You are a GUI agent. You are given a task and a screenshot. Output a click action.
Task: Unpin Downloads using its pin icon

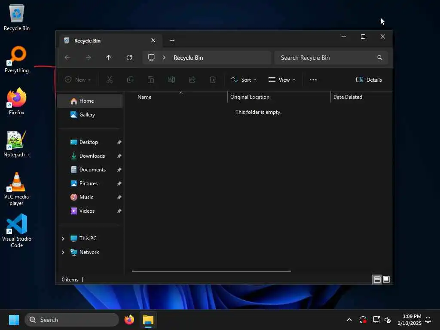tap(119, 156)
